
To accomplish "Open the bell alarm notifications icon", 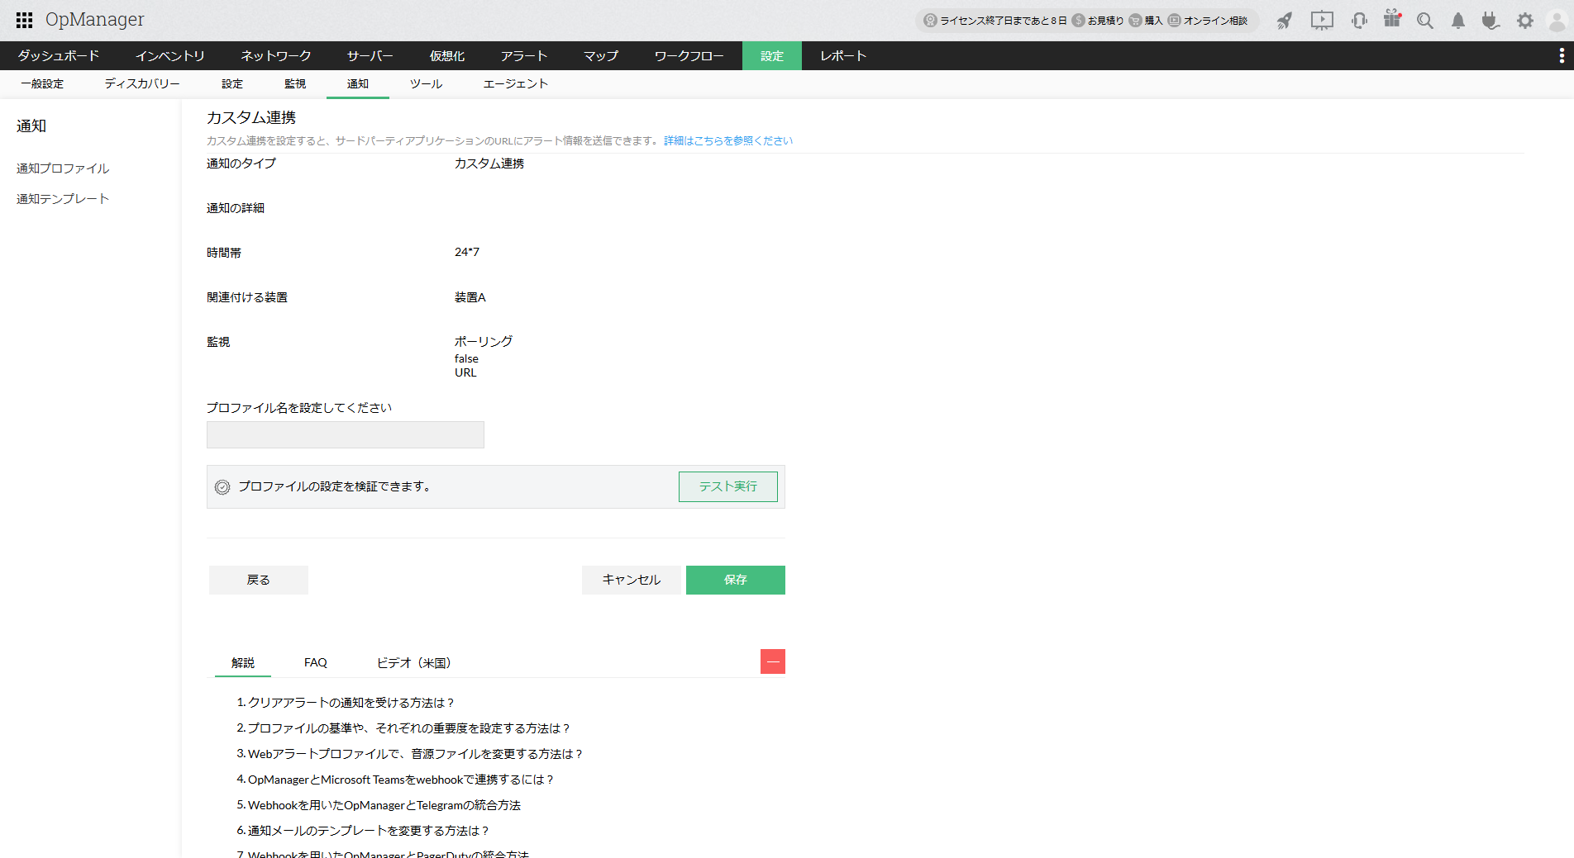I will [1458, 21].
